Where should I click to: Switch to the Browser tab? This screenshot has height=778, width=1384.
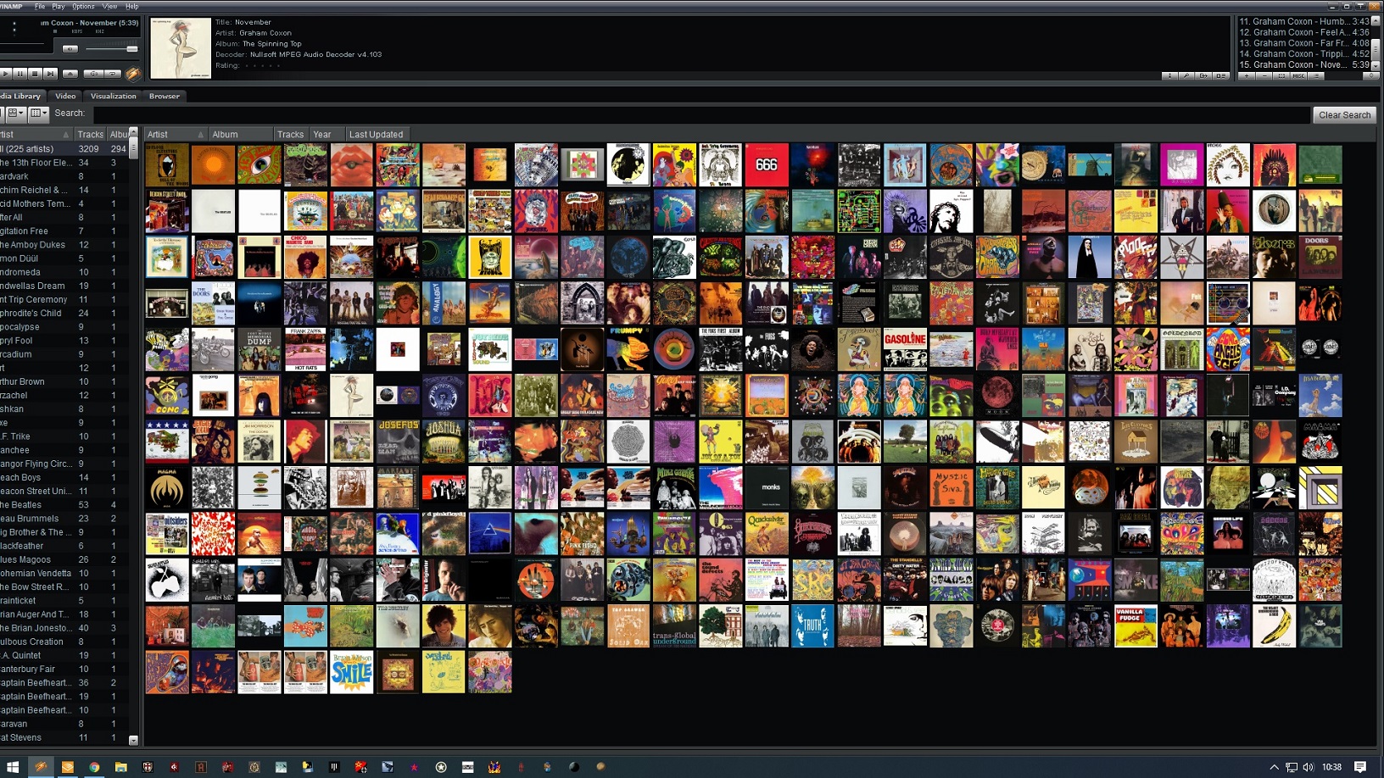click(165, 96)
